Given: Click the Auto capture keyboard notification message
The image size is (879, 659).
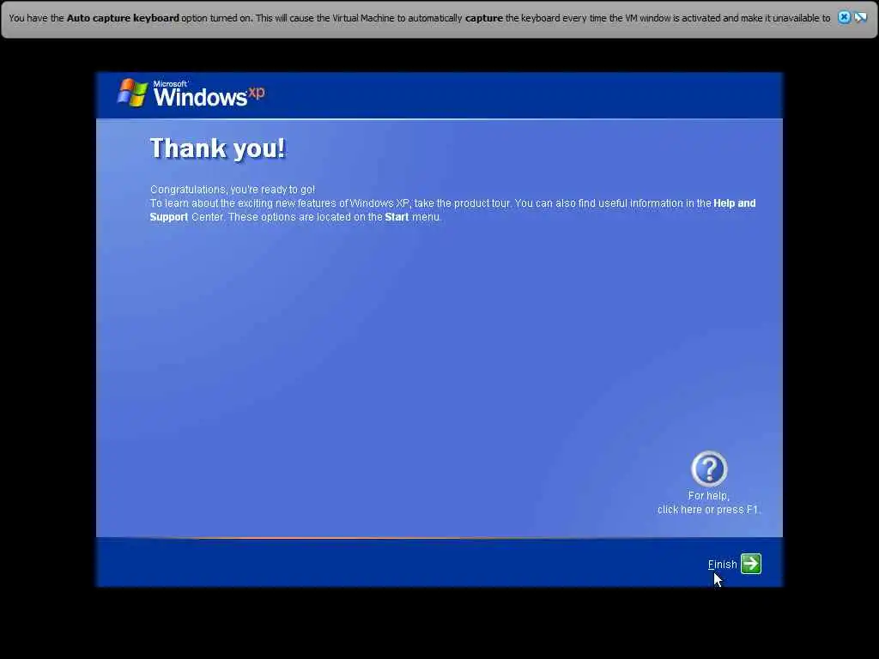Looking at the screenshot, I should coord(419,18).
